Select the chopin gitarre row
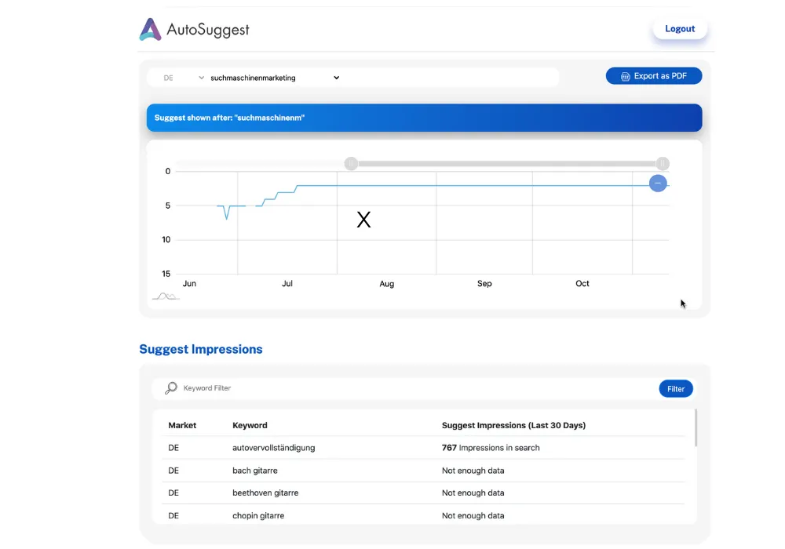The height and width of the screenshot is (549, 785). pyautogui.click(x=424, y=515)
